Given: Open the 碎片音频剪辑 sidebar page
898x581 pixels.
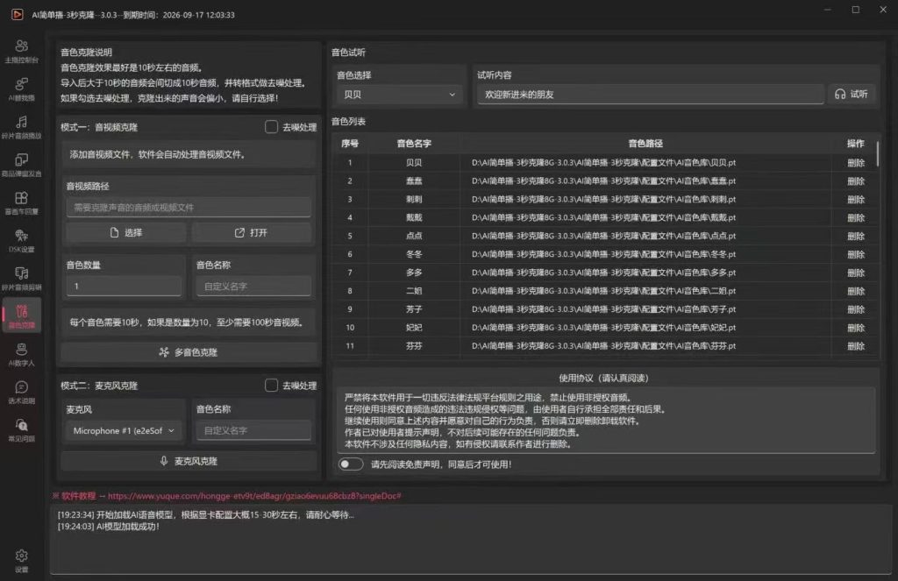Looking at the screenshot, I should [22, 278].
